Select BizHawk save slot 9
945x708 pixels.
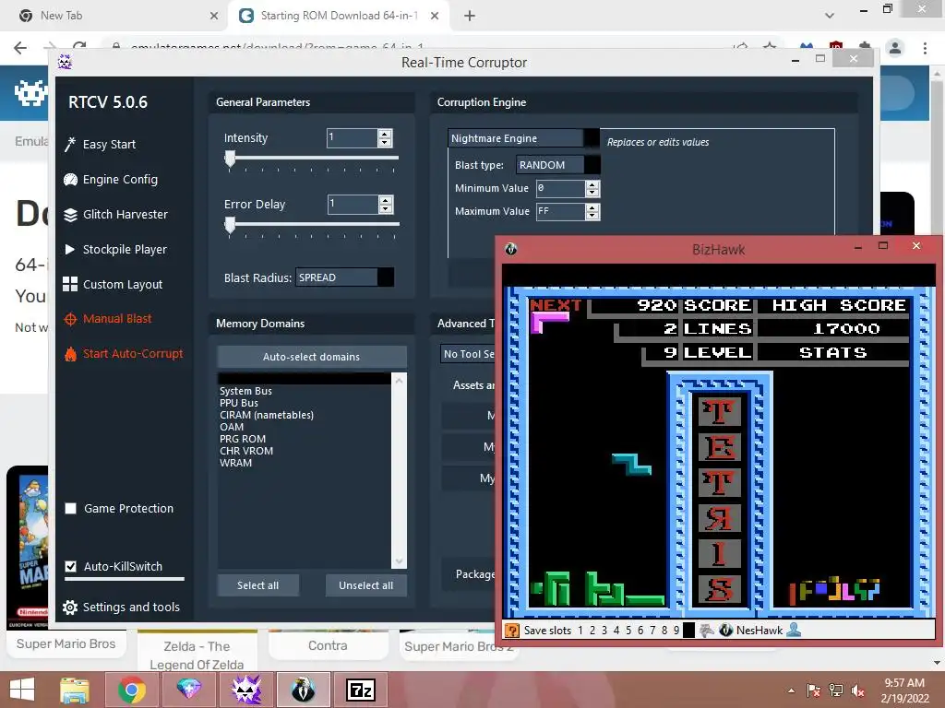point(676,631)
